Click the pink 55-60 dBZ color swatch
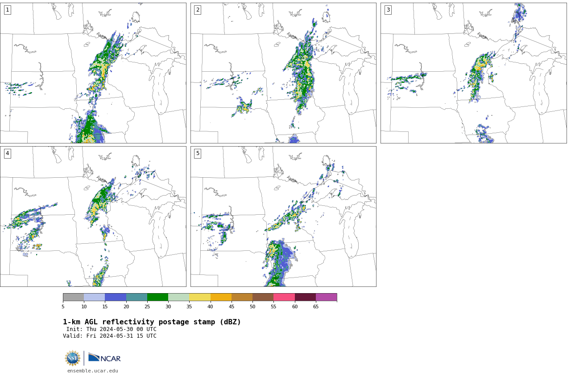 point(284,297)
